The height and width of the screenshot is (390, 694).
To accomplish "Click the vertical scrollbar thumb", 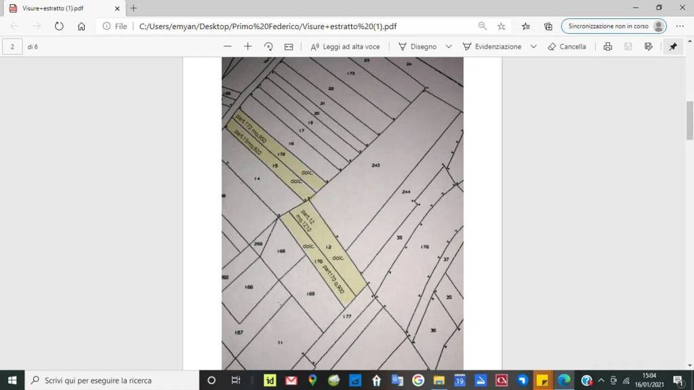I will point(690,119).
